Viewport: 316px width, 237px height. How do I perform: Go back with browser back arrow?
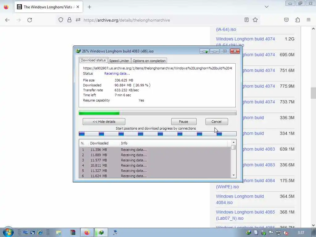pos(7,20)
